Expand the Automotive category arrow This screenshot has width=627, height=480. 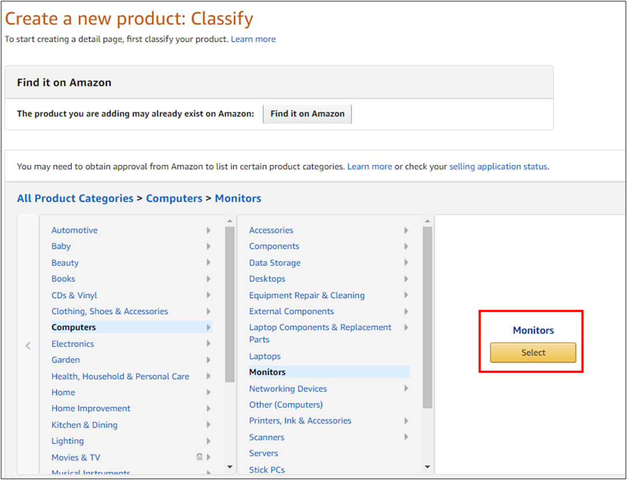click(x=208, y=230)
